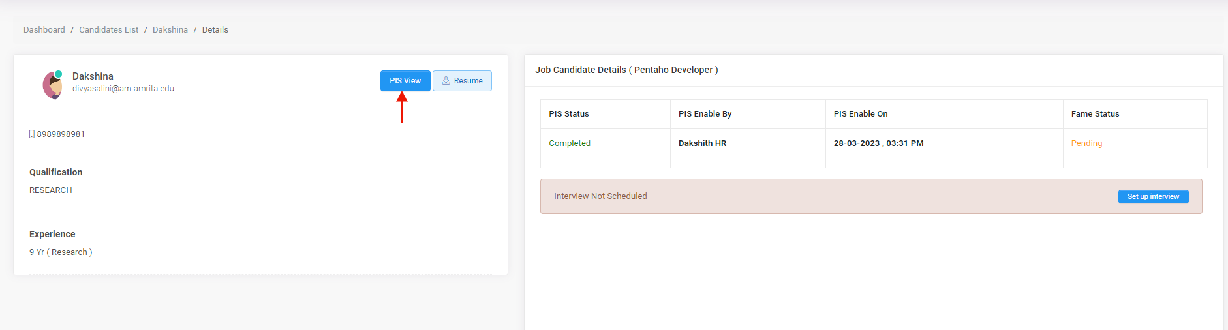Select the Completed PIS status value
This screenshot has width=1228, height=330.
(570, 143)
